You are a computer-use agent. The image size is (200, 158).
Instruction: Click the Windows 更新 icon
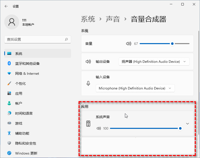click(9, 153)
